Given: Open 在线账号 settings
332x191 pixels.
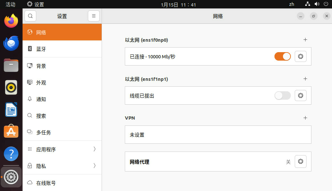Looking at the screenshot, I should click(x=62, y=183).
